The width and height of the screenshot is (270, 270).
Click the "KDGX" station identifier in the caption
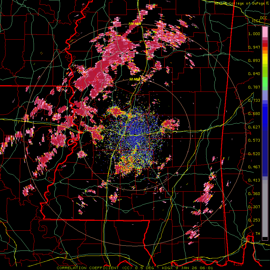[x=167, y=268]
